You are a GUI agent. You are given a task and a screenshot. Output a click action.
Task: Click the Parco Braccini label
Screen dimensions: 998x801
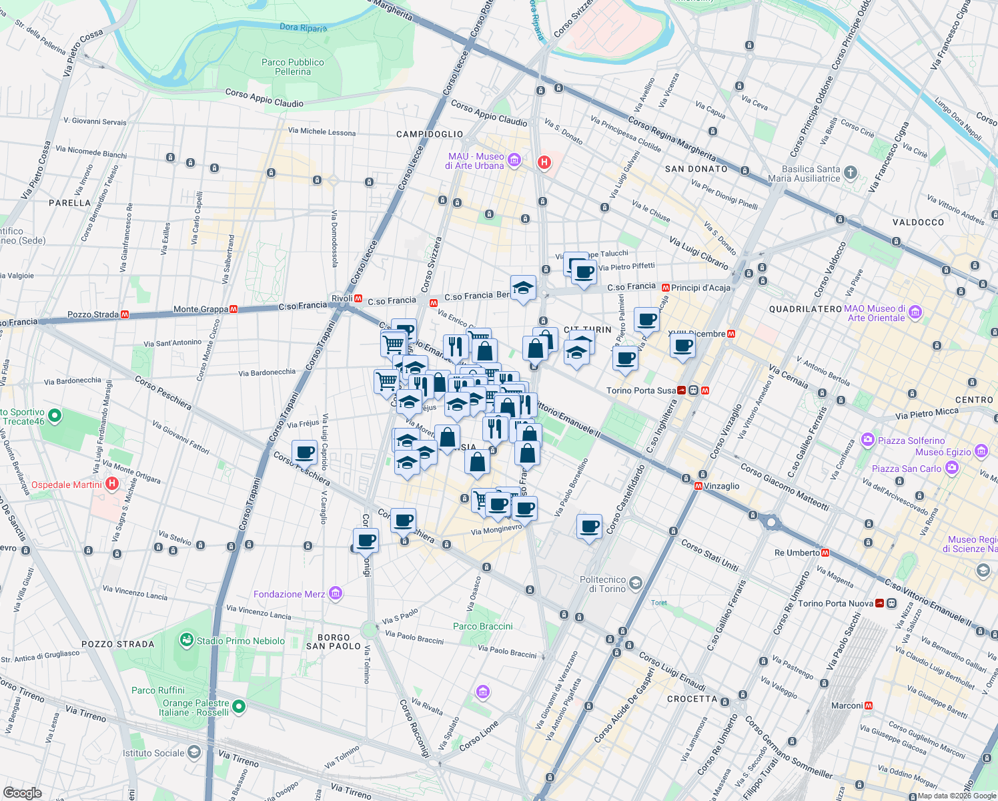pyautogui.click(x=483, y=626)
